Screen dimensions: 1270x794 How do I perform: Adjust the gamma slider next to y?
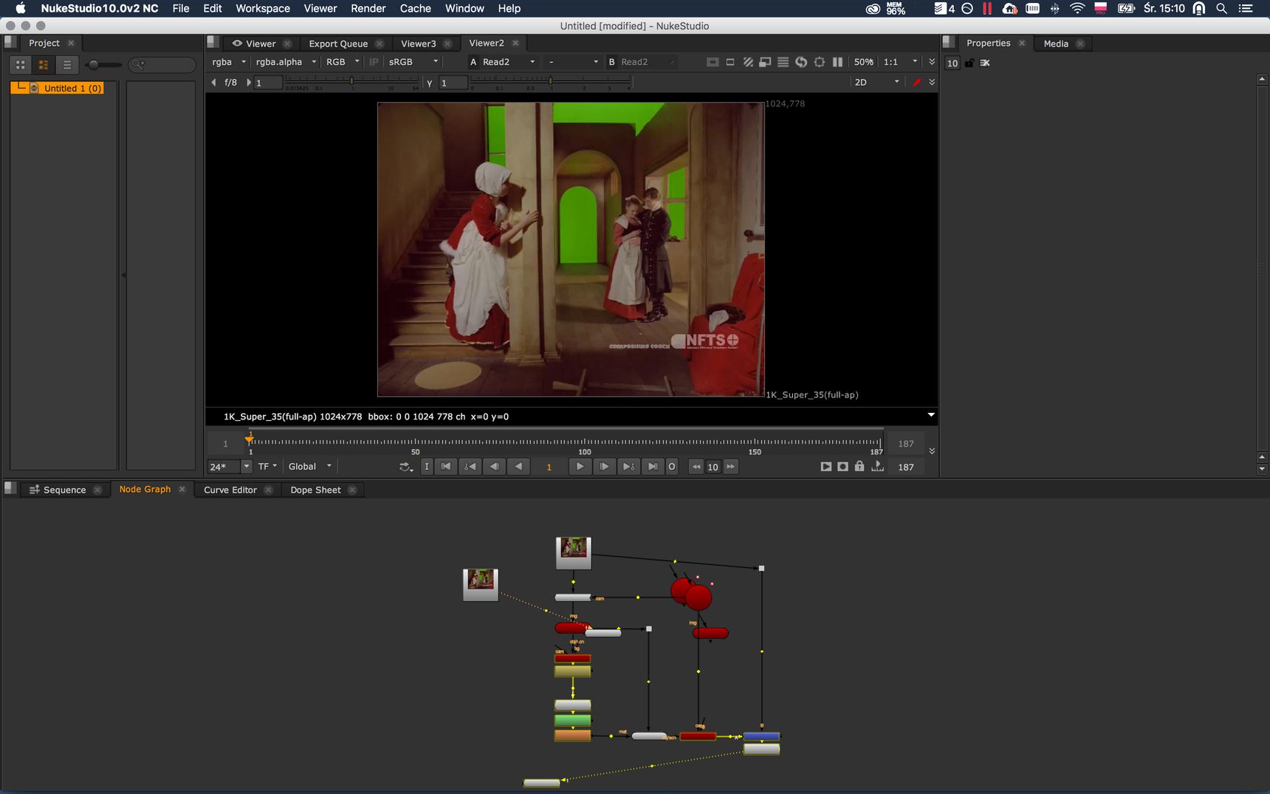point(550,81)
